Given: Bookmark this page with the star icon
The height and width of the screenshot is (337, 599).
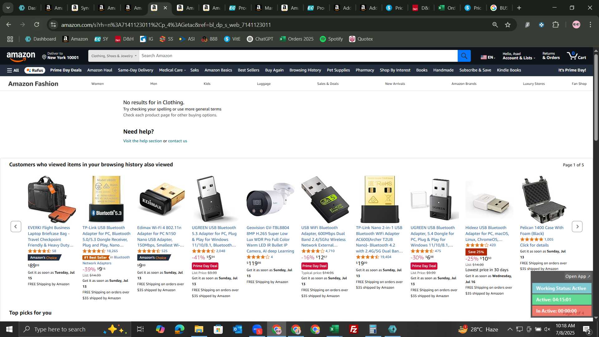Looking at the screenshot, I should [x=508, y=25].
